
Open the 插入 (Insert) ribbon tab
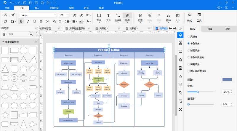(37, 8)
